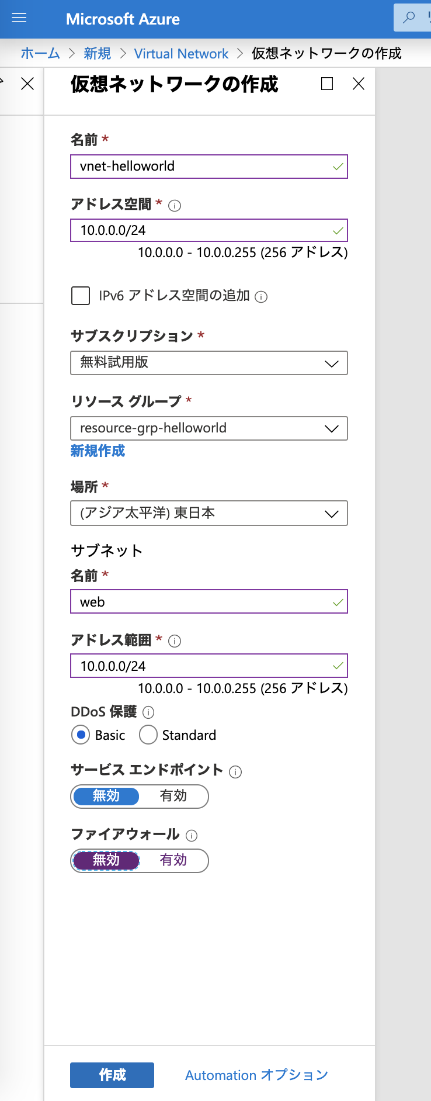The image size is (431, 1101).
Task: Select Basic DDoS protection
Action: [81, 735]
